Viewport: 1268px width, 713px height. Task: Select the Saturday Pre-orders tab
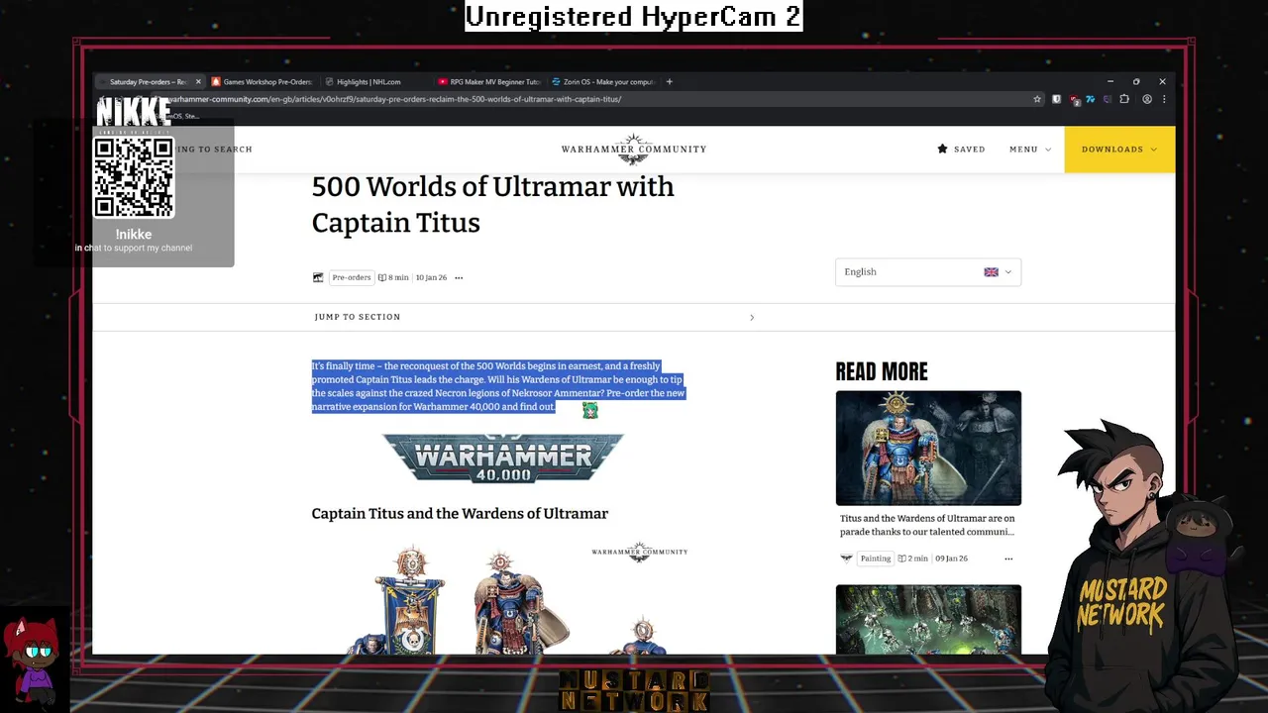[x=149, y=82]
